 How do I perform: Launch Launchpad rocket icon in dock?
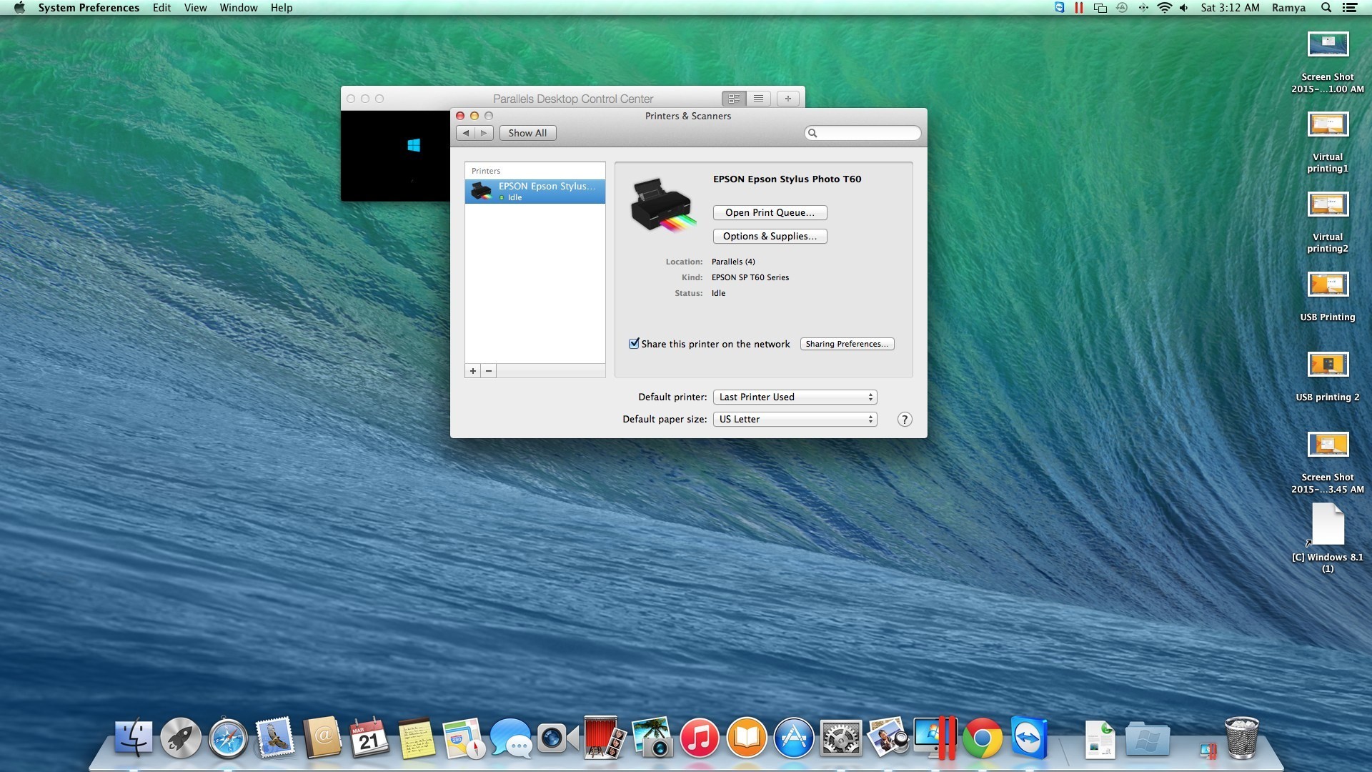(181, 738)
